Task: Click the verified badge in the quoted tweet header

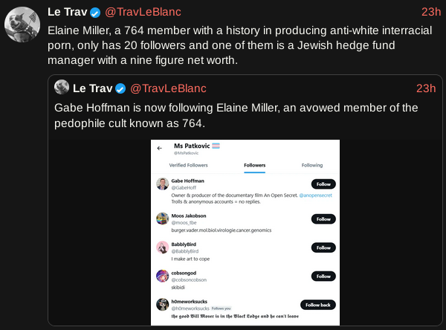Action: 120,88
